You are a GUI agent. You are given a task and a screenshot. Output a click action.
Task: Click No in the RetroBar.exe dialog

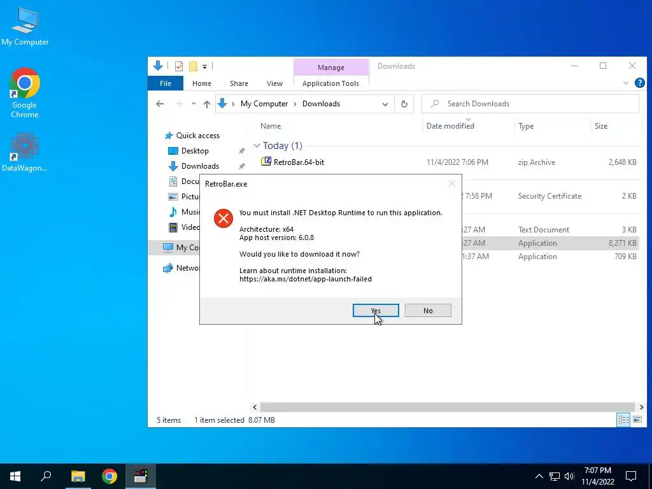click(x=428, y=311)
